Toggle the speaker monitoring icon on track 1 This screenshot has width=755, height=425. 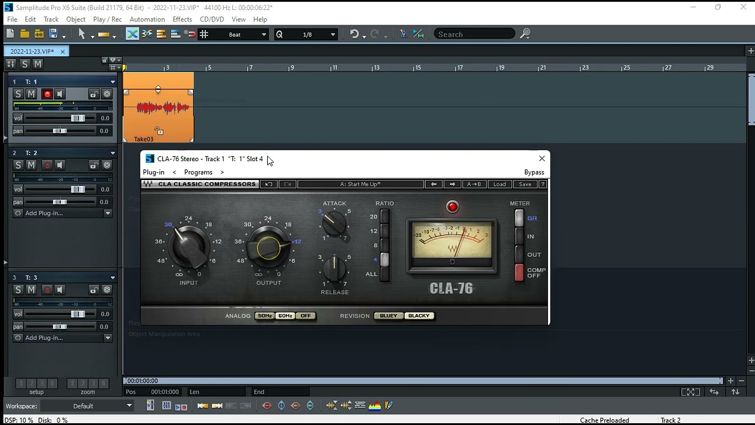[60, 94]
